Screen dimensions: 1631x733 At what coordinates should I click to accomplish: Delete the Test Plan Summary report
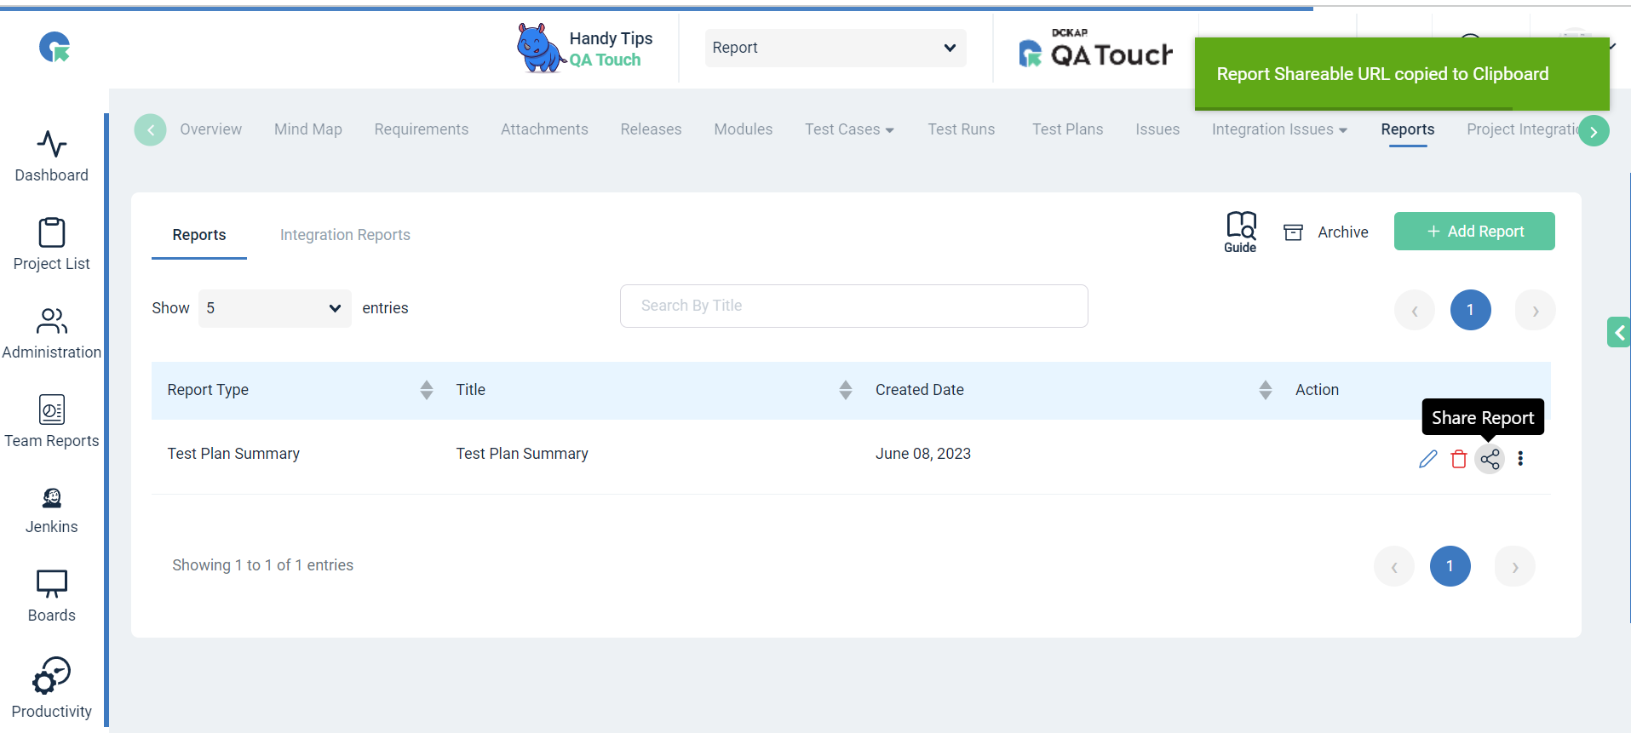pos(1459,459)
